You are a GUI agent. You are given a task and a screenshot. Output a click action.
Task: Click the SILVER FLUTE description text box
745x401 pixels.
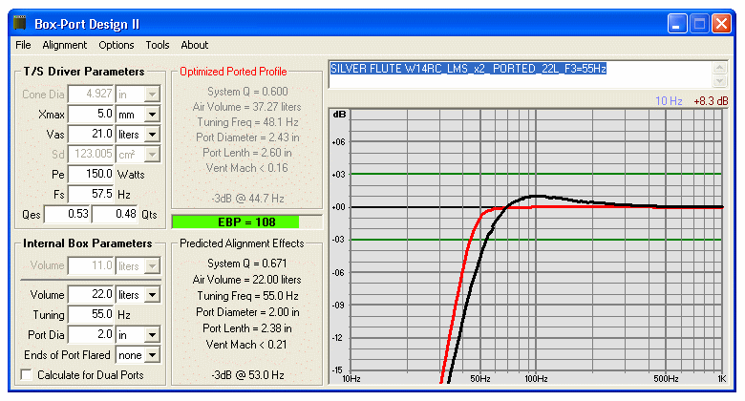coord(521,74)
